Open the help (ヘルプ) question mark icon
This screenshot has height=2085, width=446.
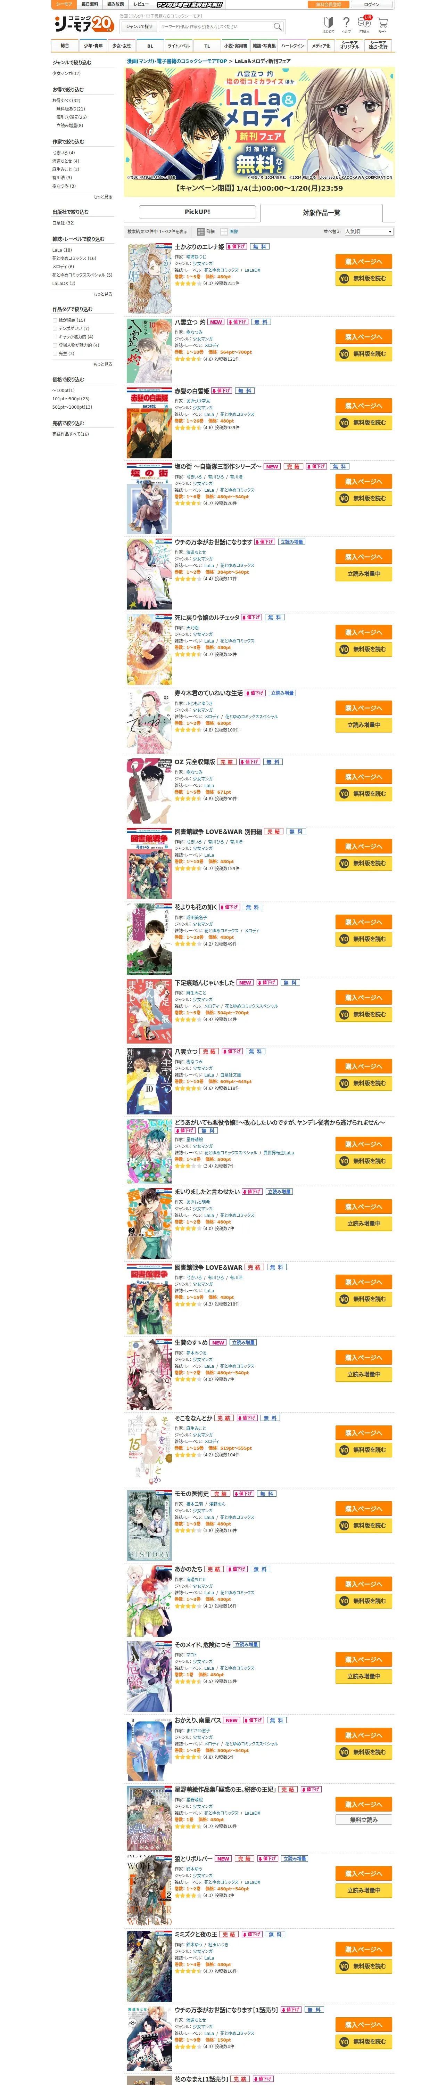(346, 24)
